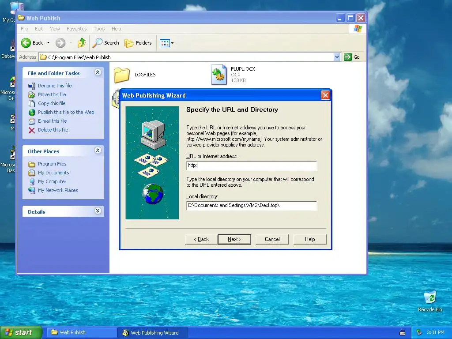Open Program Files in Other Places
This screenshot has width=452, height=339.
click(52, 164)
